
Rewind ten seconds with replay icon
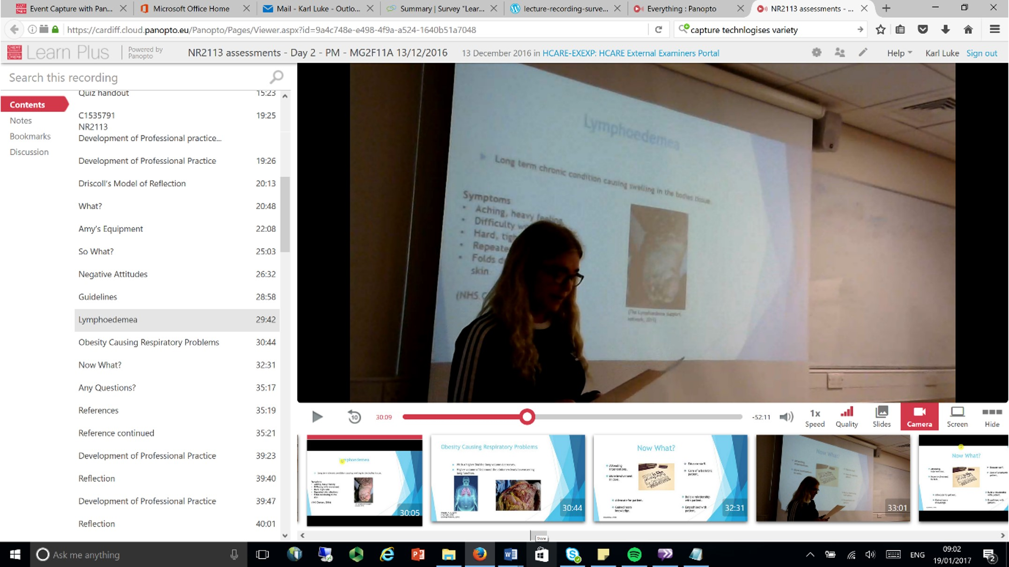pyautogui.click(x=354, y=416)
